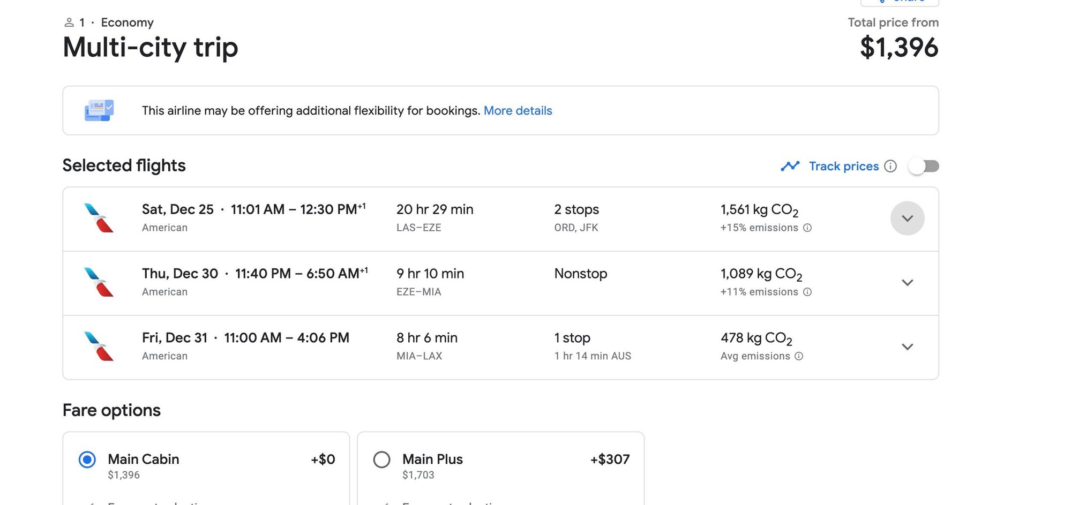This screenshot has width=1071, height=505.
Task: Click the Sat, Dec 25 flight row
Action: (x=482, y=218)
